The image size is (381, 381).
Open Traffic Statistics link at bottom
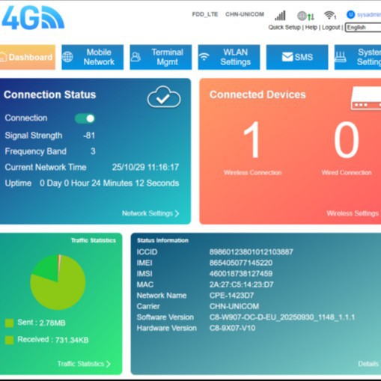click(x=84, y=364)
